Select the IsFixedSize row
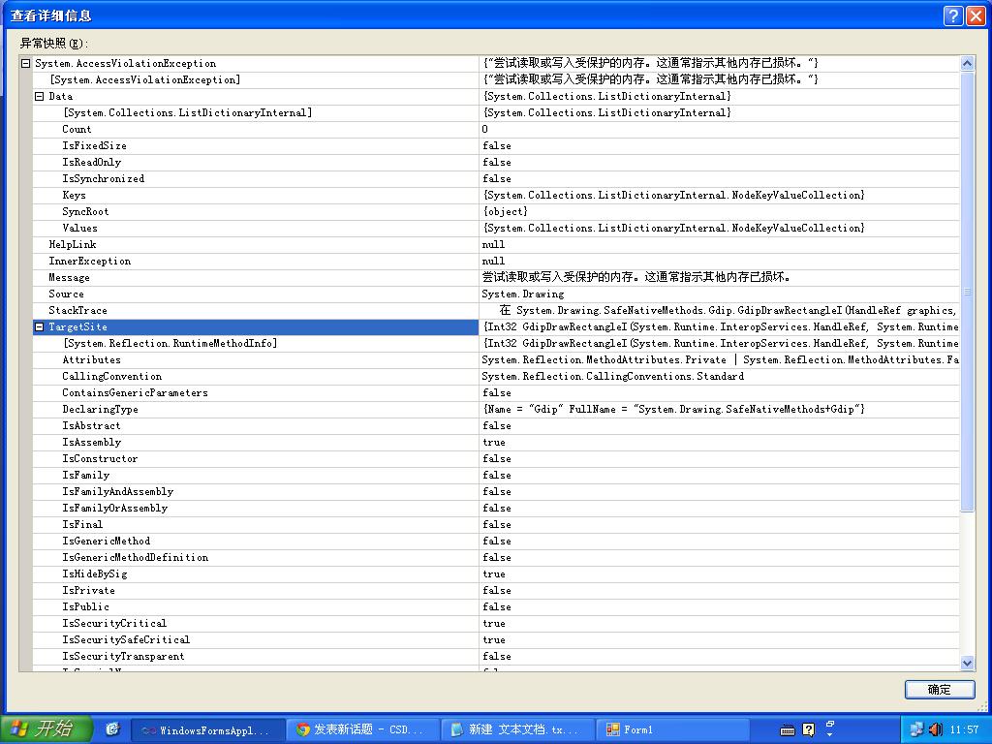The width and height of the screenshot is (992, 744). coord(496,145)
